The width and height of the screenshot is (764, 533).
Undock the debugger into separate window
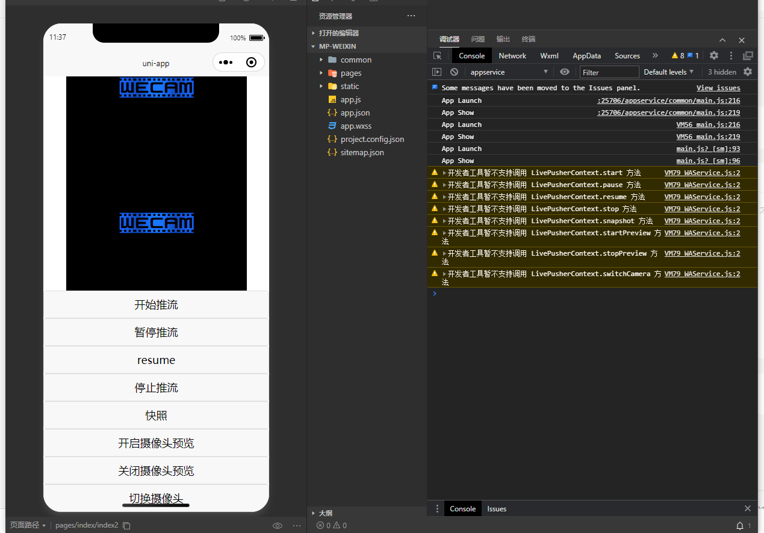point(748,55)
